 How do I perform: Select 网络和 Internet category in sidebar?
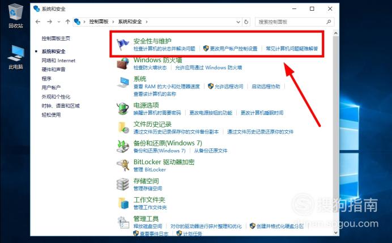(58, 61)
